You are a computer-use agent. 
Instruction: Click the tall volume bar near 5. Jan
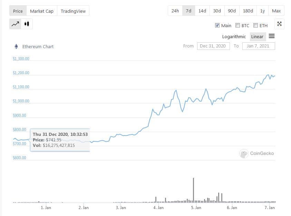coord(193,190)
